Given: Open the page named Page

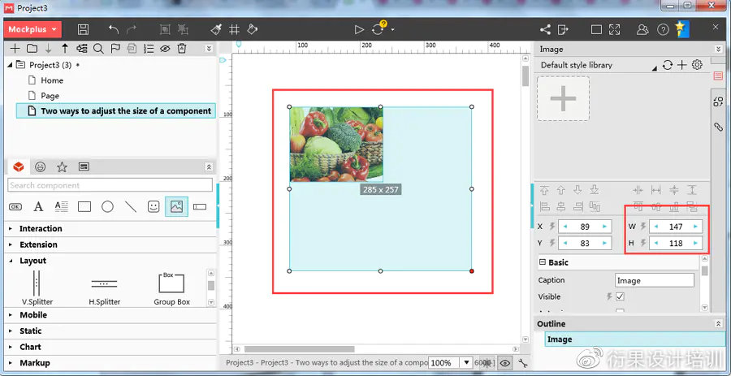Looking at the screenshot, I should 50,96.
